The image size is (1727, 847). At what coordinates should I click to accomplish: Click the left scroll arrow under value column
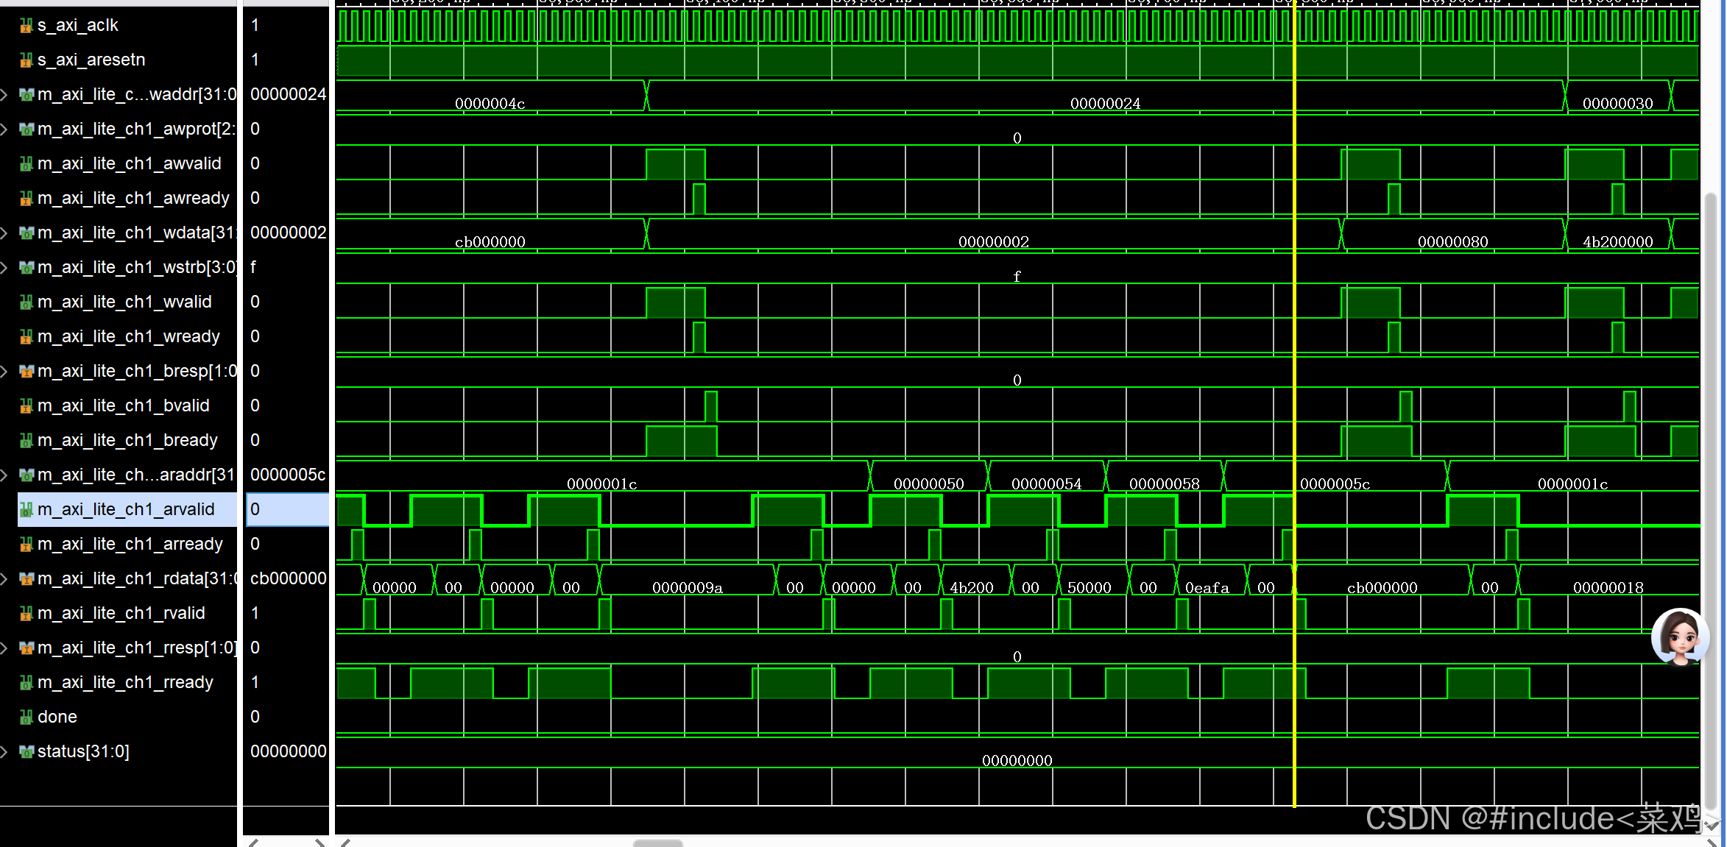253,843
